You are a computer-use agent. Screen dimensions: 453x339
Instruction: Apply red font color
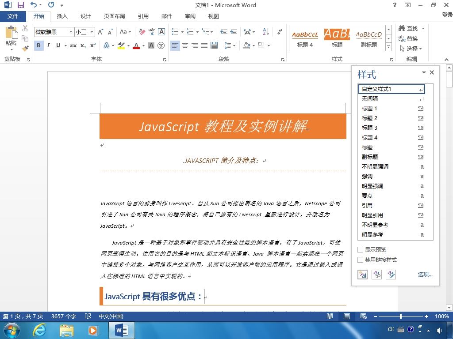coord(136,45)
